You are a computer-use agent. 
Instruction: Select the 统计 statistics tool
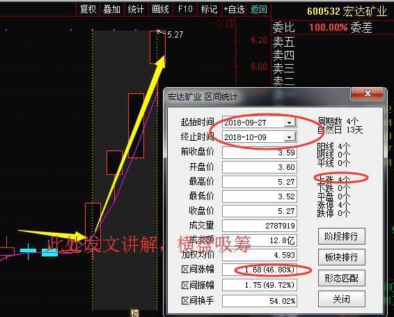click(136, 10)
